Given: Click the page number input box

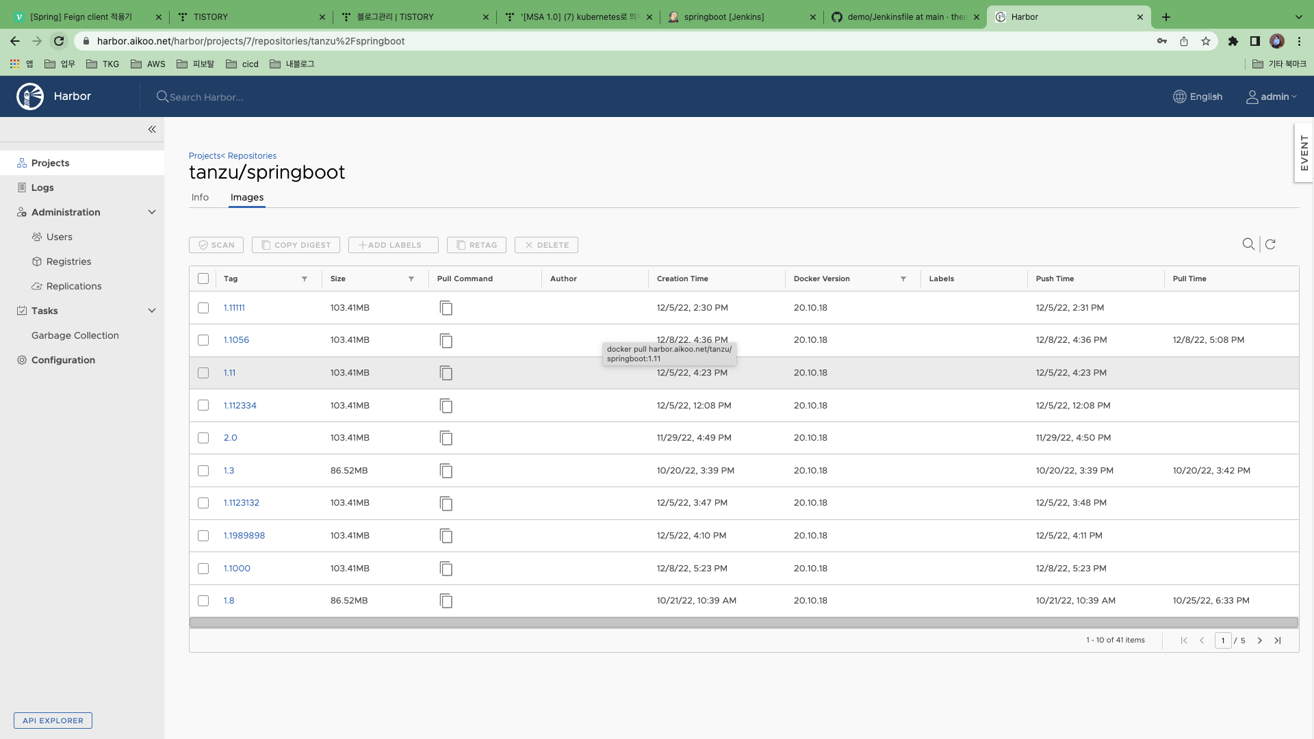Looking at the screenshot, I should tap(1223, 640).
